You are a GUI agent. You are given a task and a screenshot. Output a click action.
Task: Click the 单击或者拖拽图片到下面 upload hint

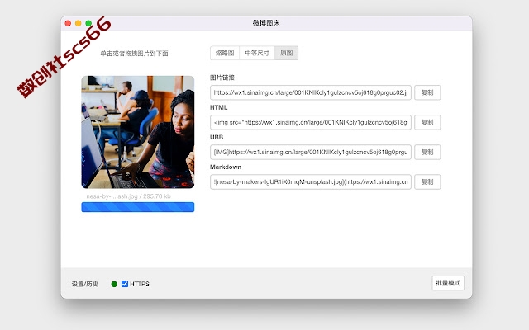tap(134, 54)
